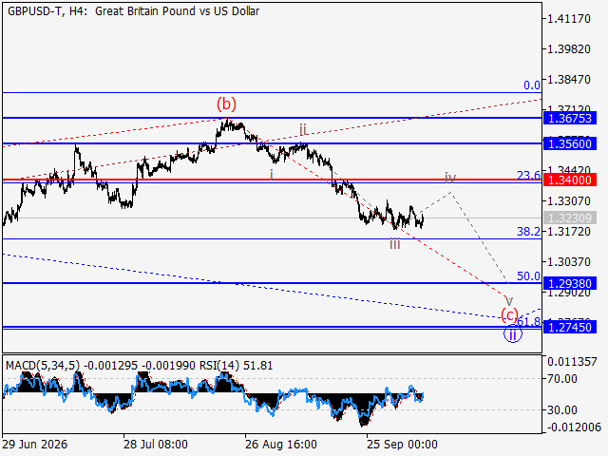Click the 61.8 Fibonacci level label
This screenshot has height=456, width=608.
coord(529,321)
